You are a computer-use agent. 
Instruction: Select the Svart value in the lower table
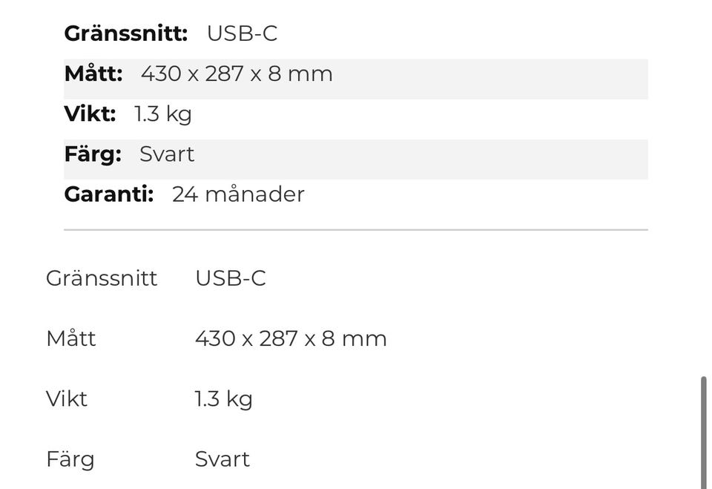click(x=222, y=459)
